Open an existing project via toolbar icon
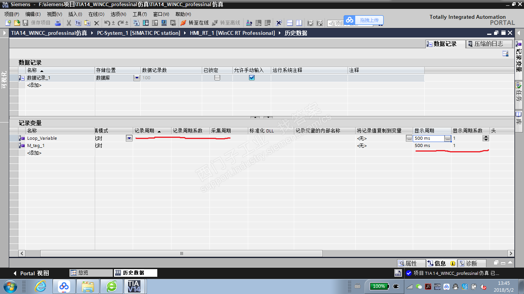 coord(17,23)
